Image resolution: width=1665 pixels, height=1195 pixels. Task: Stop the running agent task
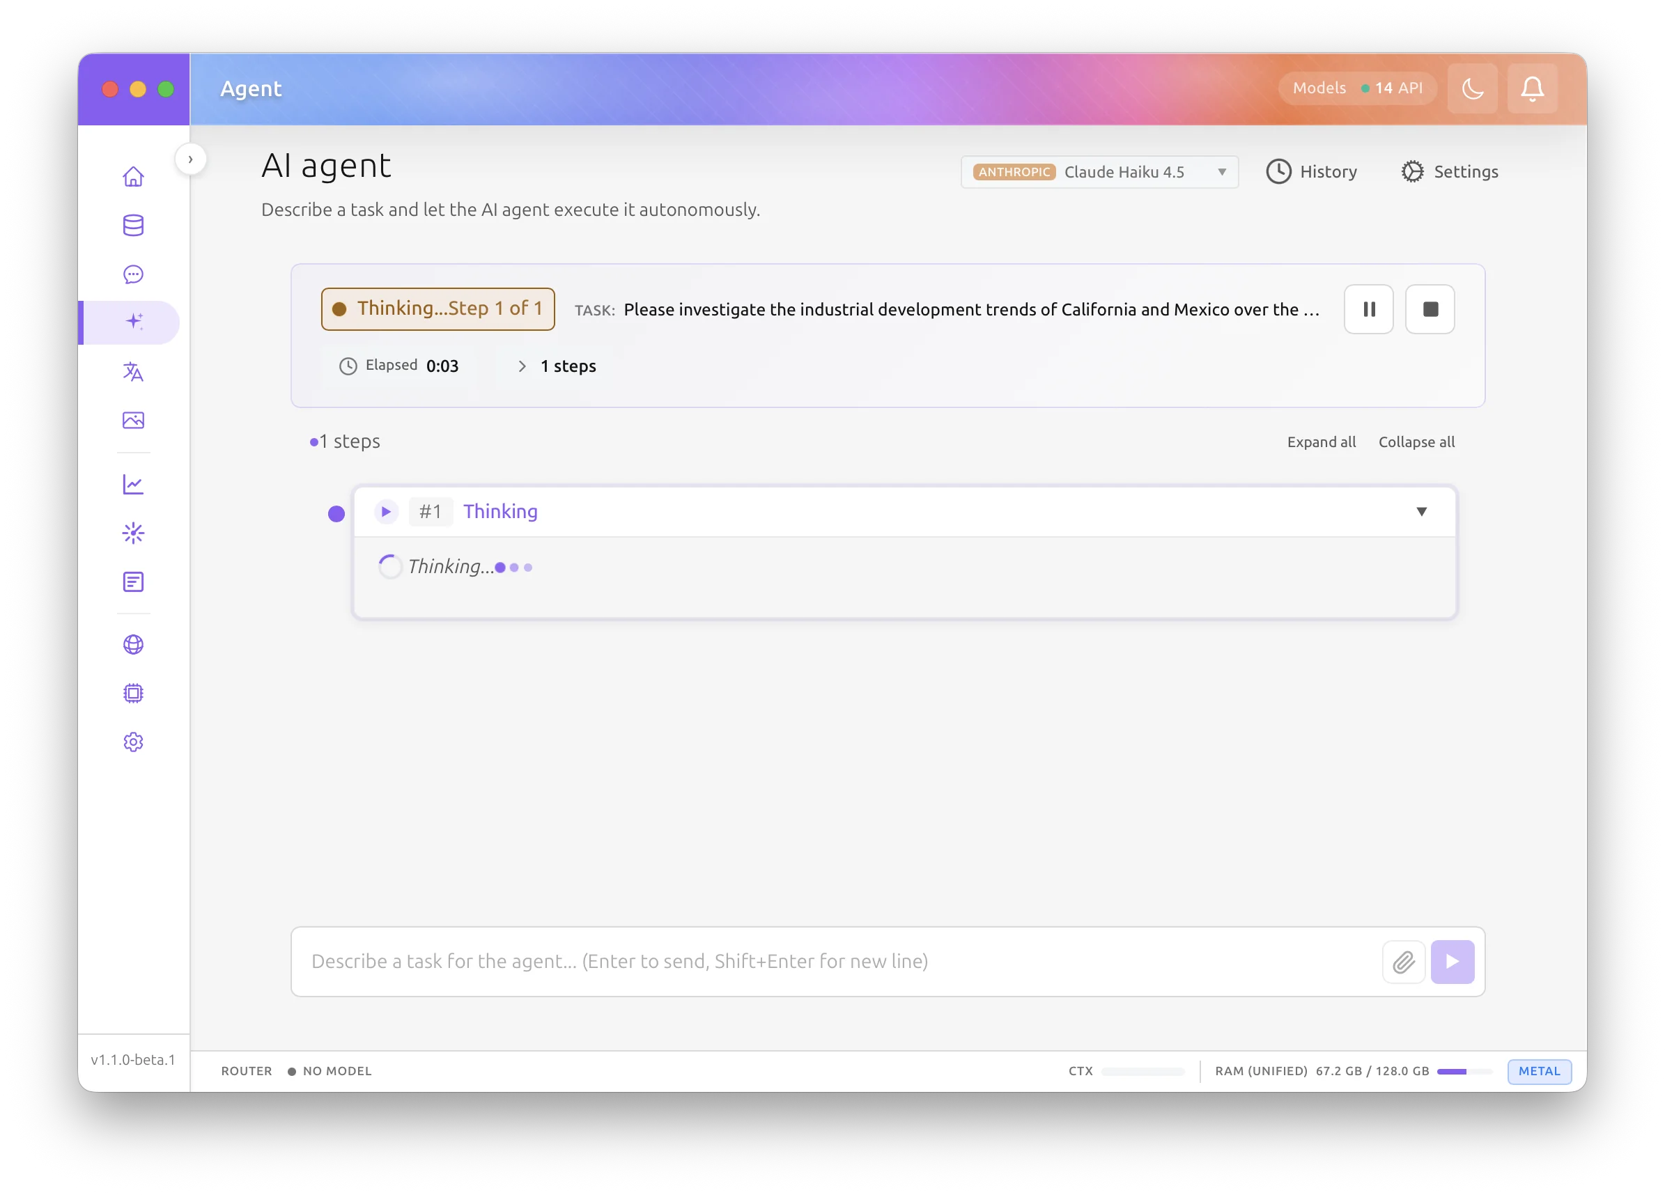[x=1430, y=309]
